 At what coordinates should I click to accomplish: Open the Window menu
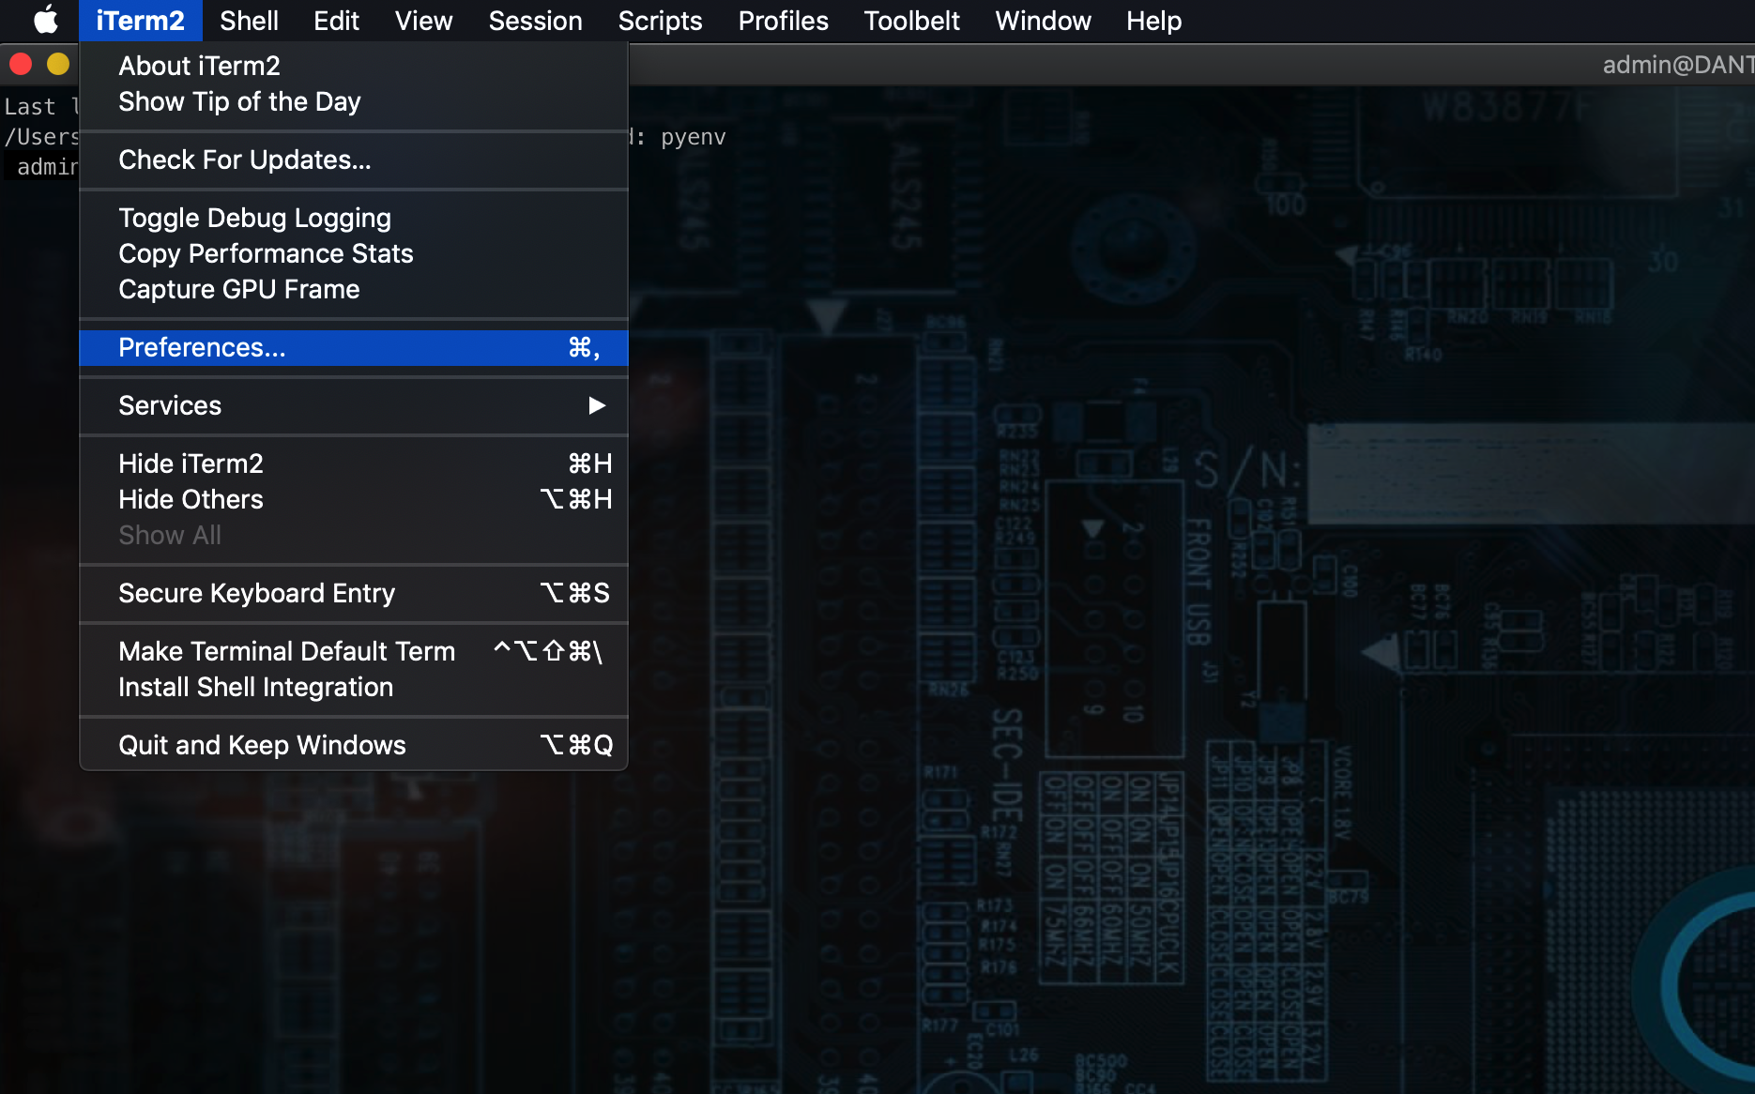1043,21
